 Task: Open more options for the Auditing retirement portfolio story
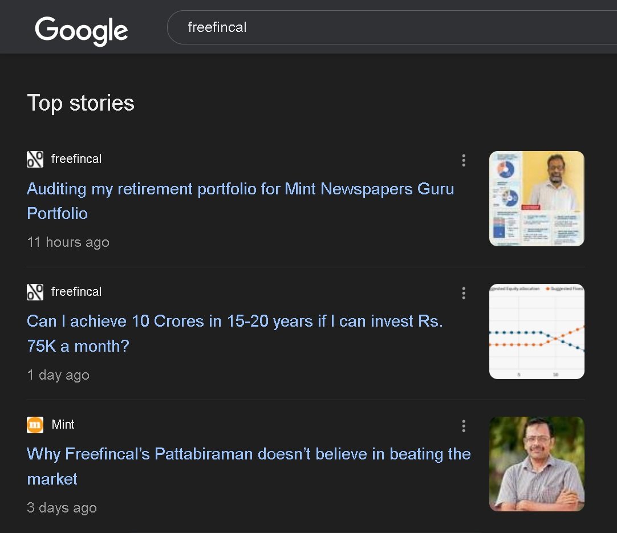tap(464, 160)
